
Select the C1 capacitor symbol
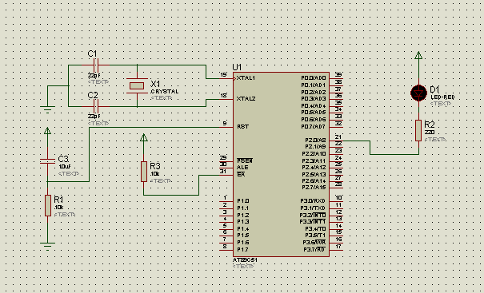96,65
